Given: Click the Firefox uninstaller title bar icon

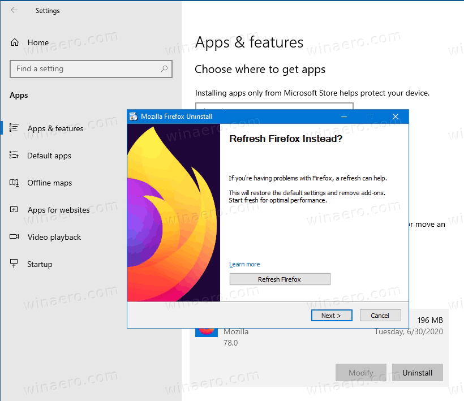Looking at the screenshot, I should 134,117.
